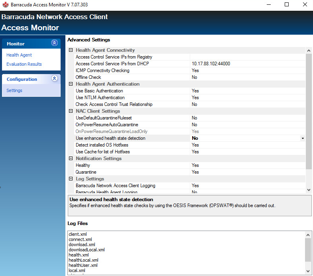313x276 pixels.
Task: Click the Yes value for Use NTLM Authentication
Action: pyautogui.click(x=195, y=98)
